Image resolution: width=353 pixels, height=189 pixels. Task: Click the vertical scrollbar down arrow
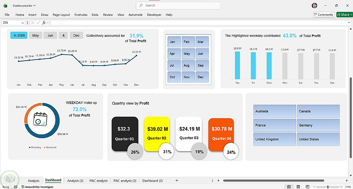351,175
